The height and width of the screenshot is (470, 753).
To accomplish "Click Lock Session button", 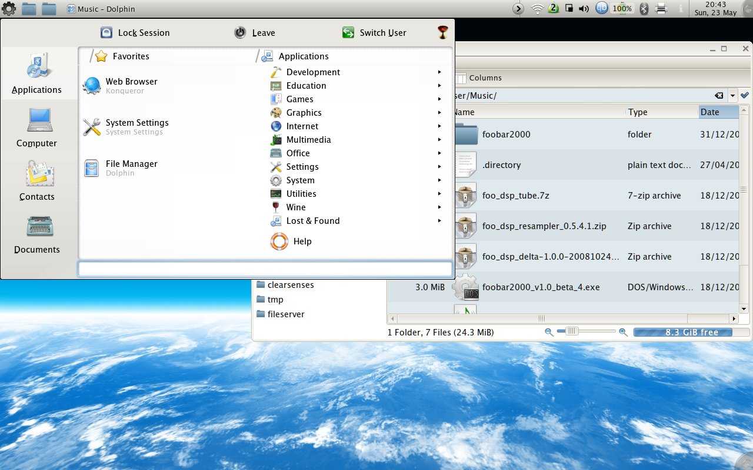I will coord(135,33).
